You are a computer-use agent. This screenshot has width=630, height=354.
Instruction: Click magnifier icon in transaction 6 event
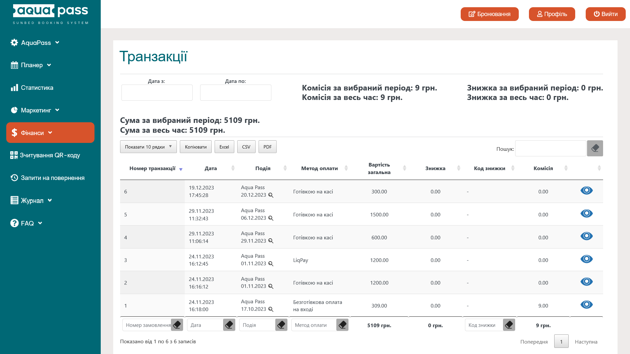point(271,195)
